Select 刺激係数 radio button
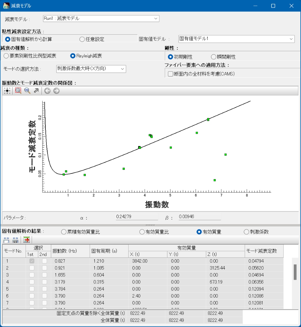The height and width of the screenshot is (327, 301). 247,232
